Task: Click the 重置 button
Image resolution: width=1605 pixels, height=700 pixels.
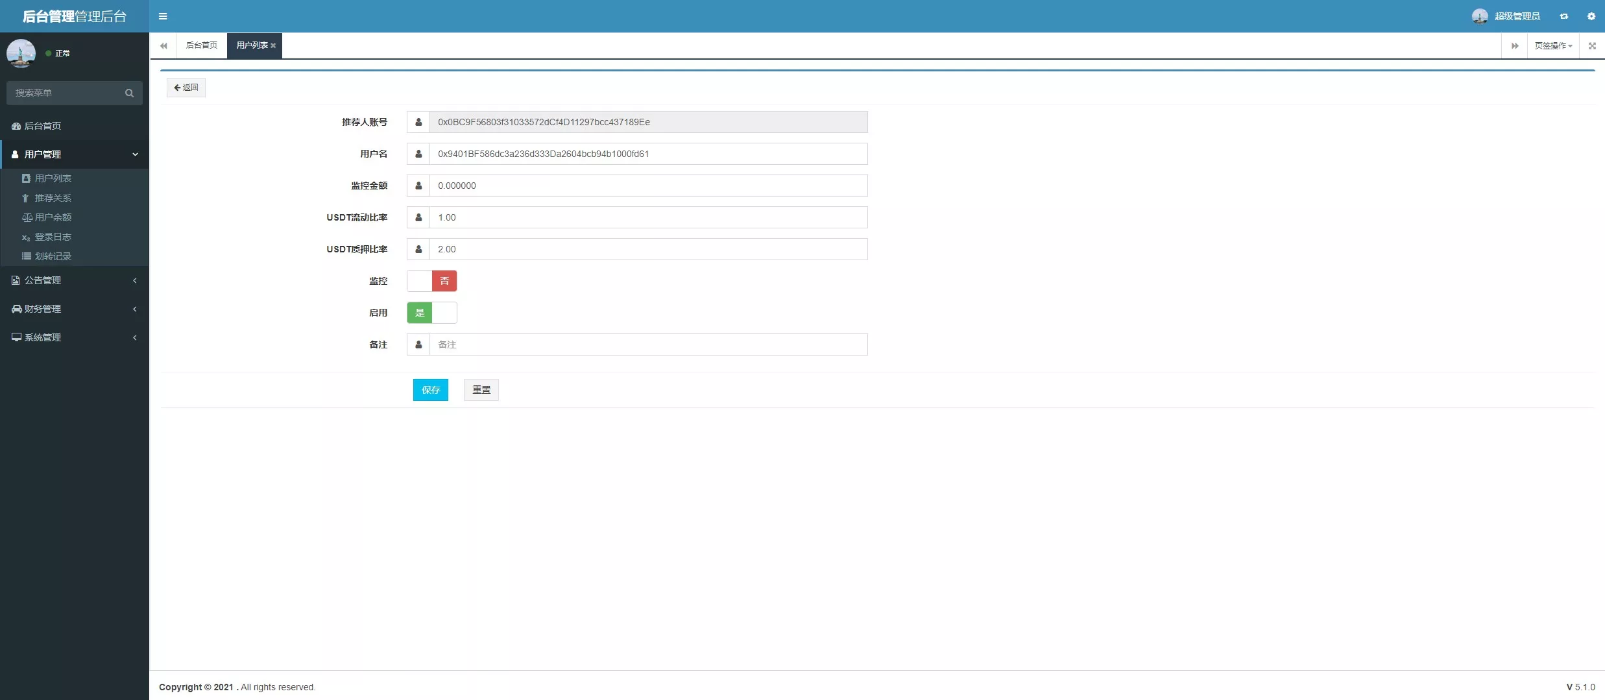Action: 481,390
